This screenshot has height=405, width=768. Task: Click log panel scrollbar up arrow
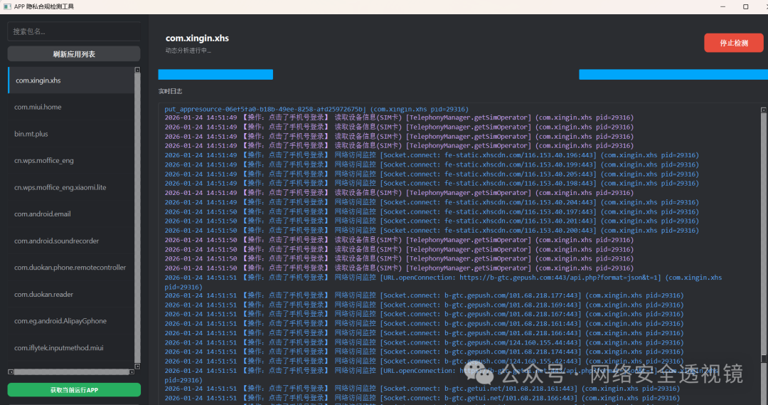pyautogui.click(x=764, y=110)
